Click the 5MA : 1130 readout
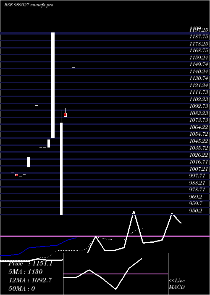 [26, 272]
